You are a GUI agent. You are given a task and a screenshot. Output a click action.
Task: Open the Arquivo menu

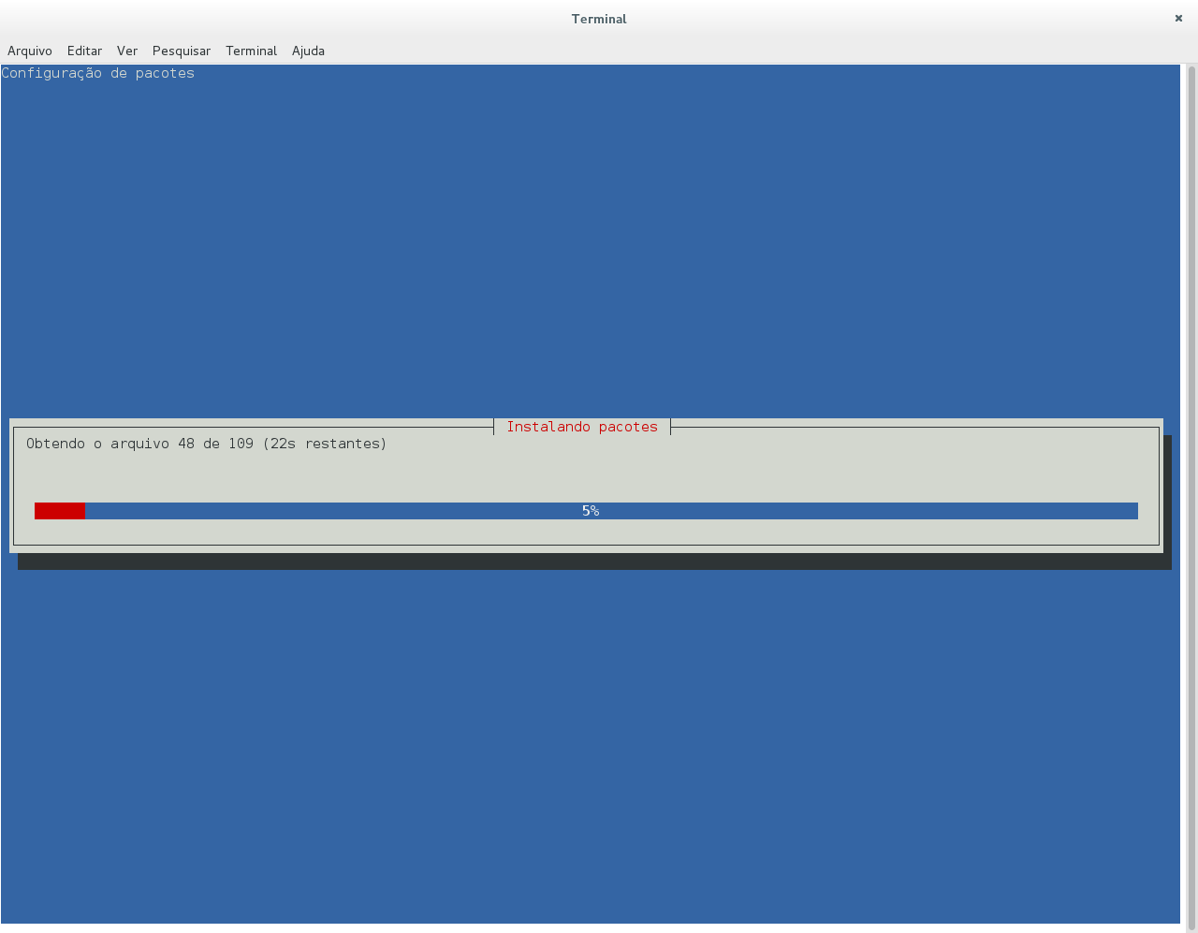pos(30,51)
